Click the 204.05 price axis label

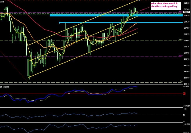187,41
